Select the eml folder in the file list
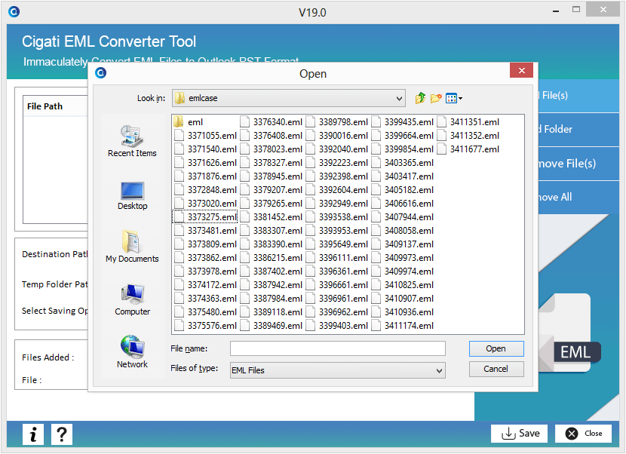This screenshot has width=626, height=454. tap(189, 121)
